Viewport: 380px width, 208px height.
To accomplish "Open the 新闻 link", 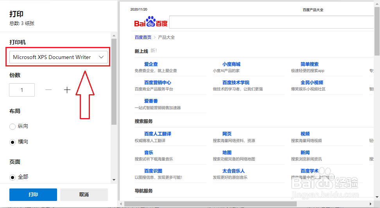I will [x=305, y=152].
